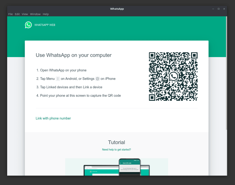This screenshot has width=235, height=185.
Task: Click the iPhone Settings gear icon
Action: click(x=98, y=79)
